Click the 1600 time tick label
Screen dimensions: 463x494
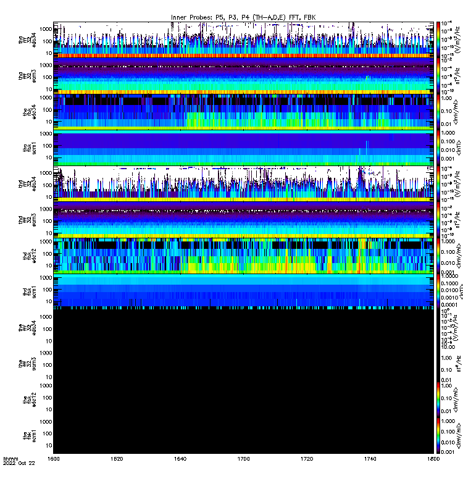pyautogui.click(x=53, y=459)
